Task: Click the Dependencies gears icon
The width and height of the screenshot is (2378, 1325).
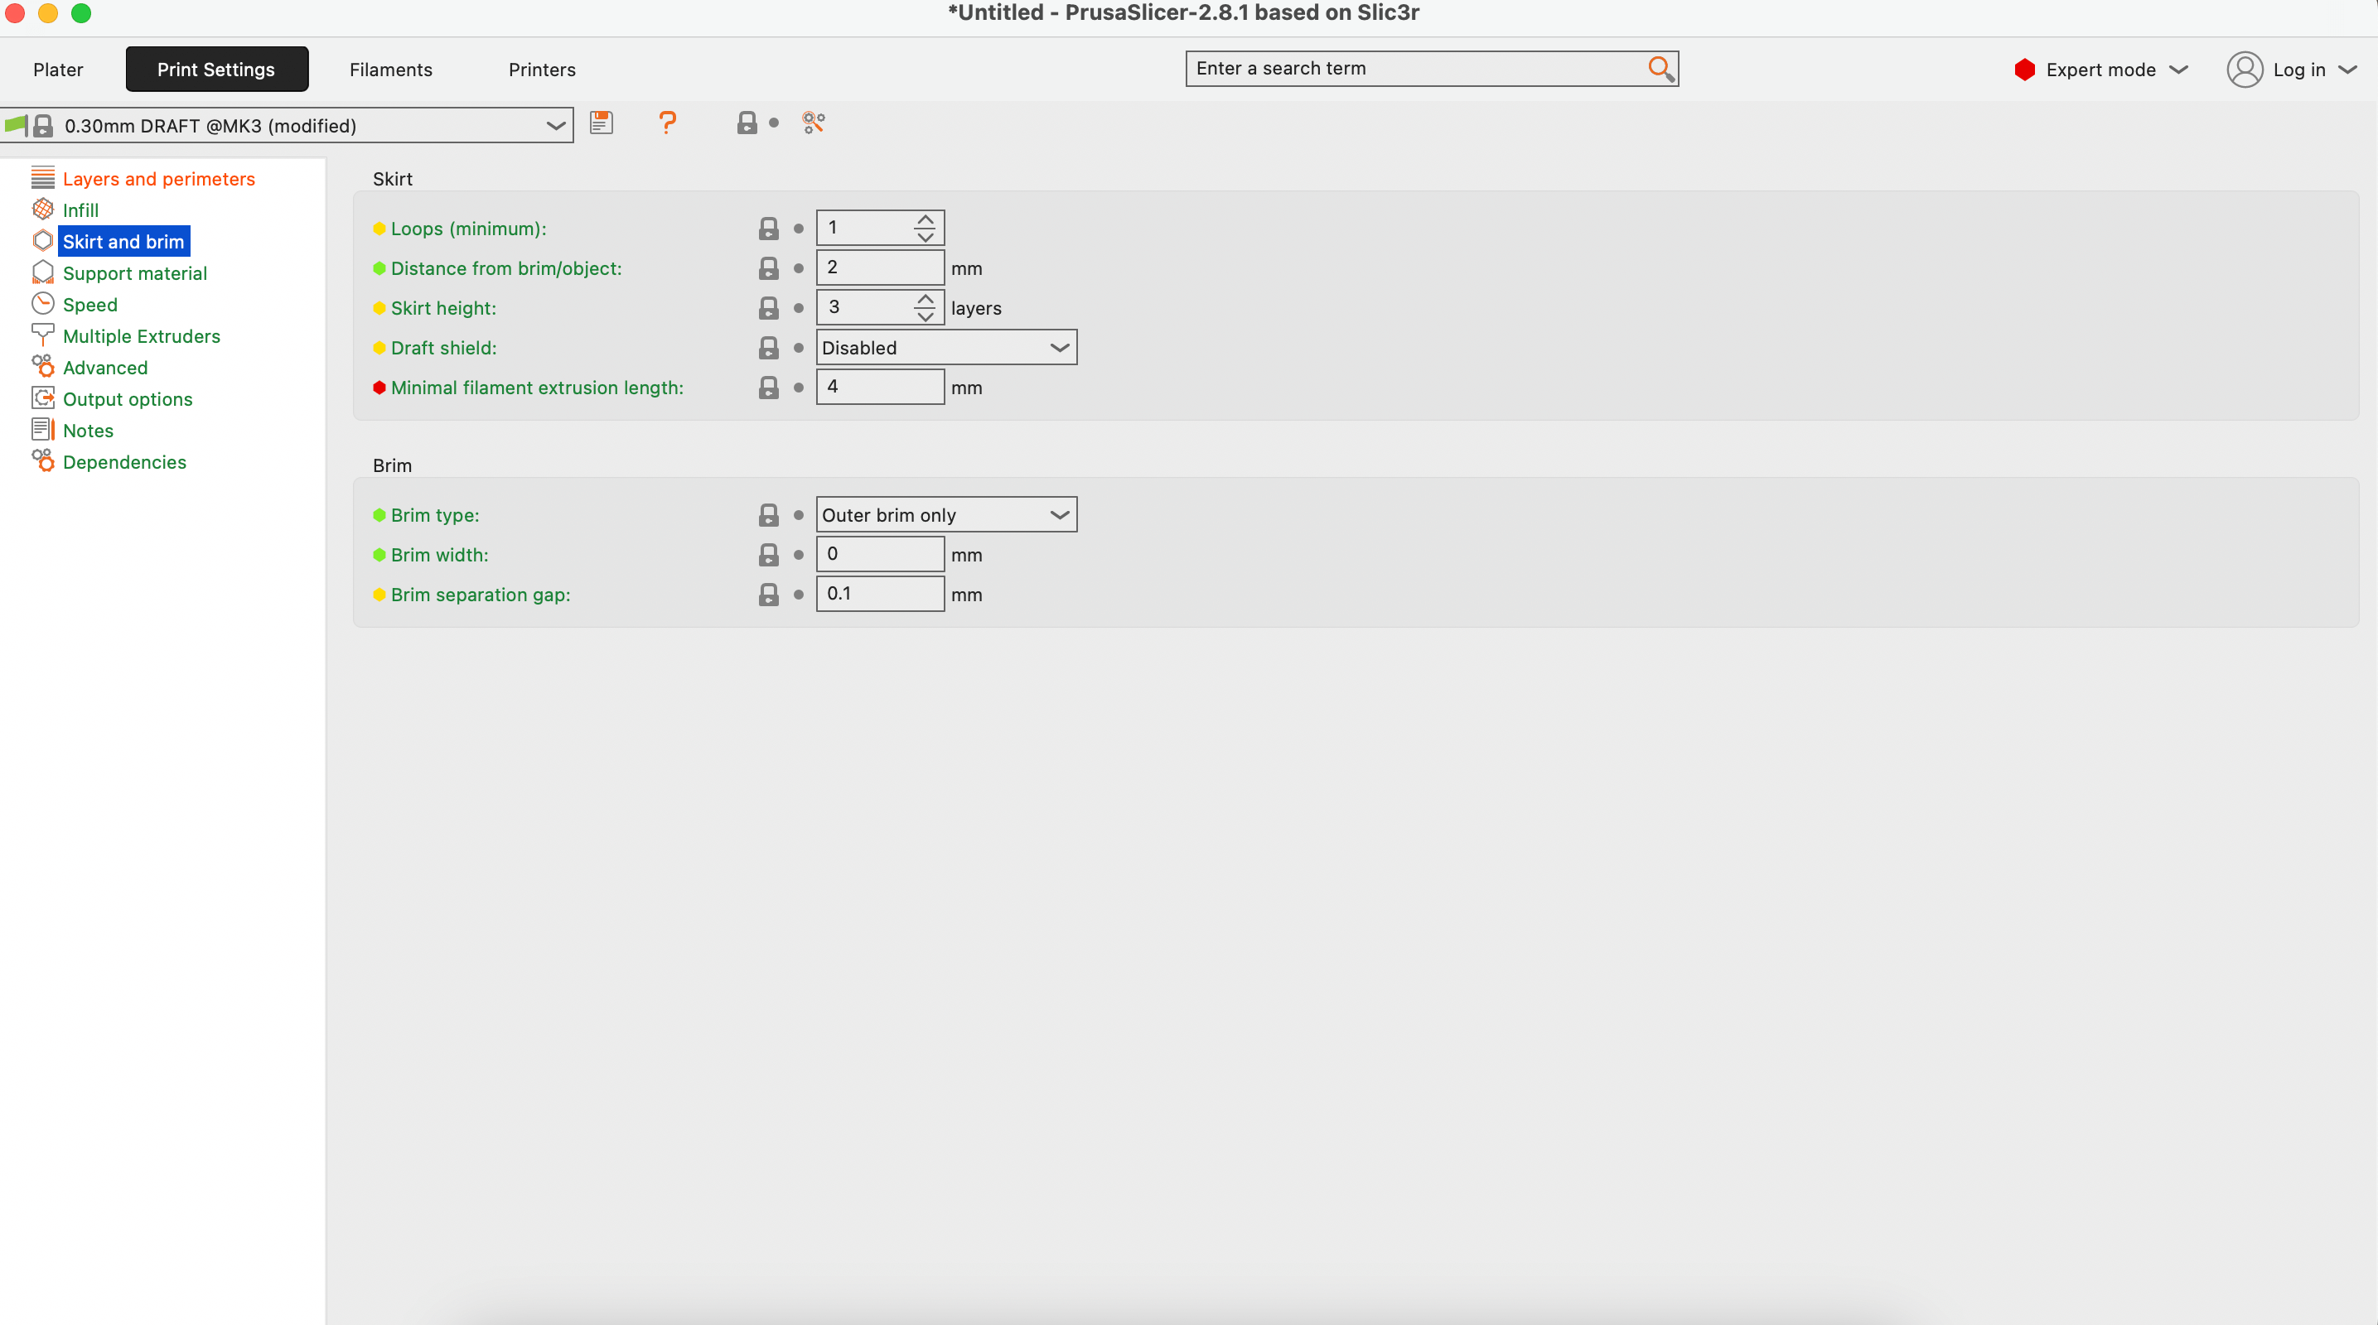Action: 42,460
